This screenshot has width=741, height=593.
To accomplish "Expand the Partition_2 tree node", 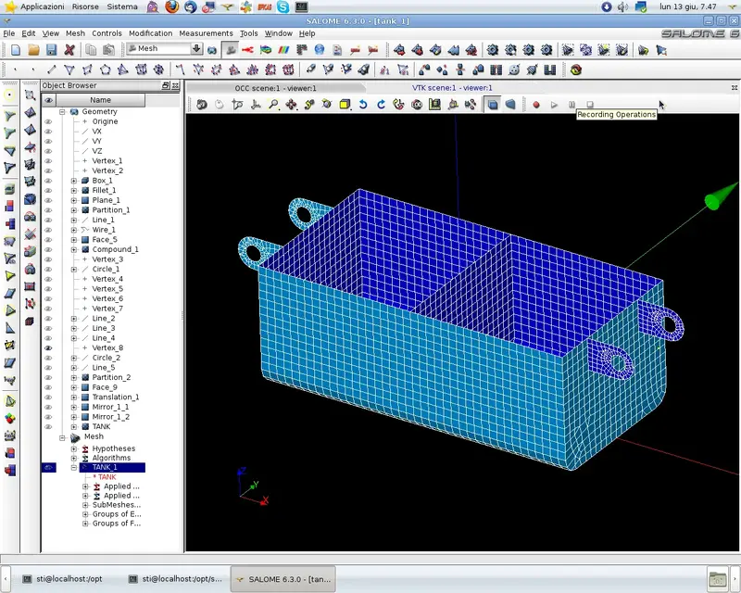I will [x=74, y=377].
